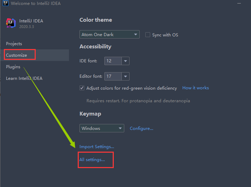
Task: Select the Customize tab in the sidebar
Action: [x=16, y=55]
